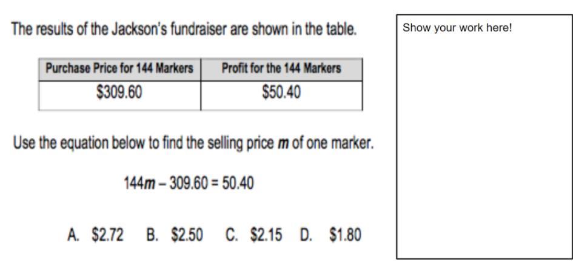Click the Purchase Price for 144 Markers header
Image resolution: width=573 pixels, height=263 pixels.
click(119, 68)
